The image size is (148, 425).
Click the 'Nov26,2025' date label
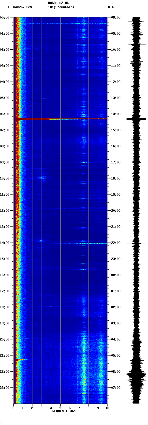point(23,7)
